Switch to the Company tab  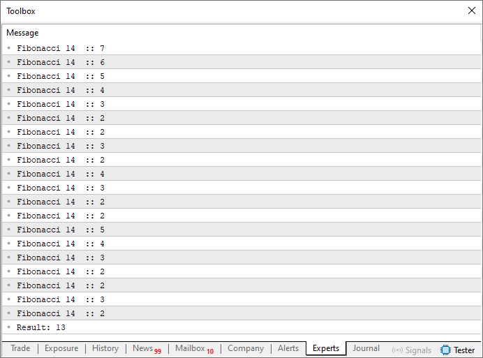coord(246,348)
